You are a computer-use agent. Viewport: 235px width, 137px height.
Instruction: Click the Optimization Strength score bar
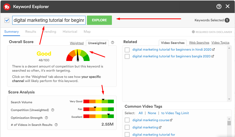(x=99, y=116)
